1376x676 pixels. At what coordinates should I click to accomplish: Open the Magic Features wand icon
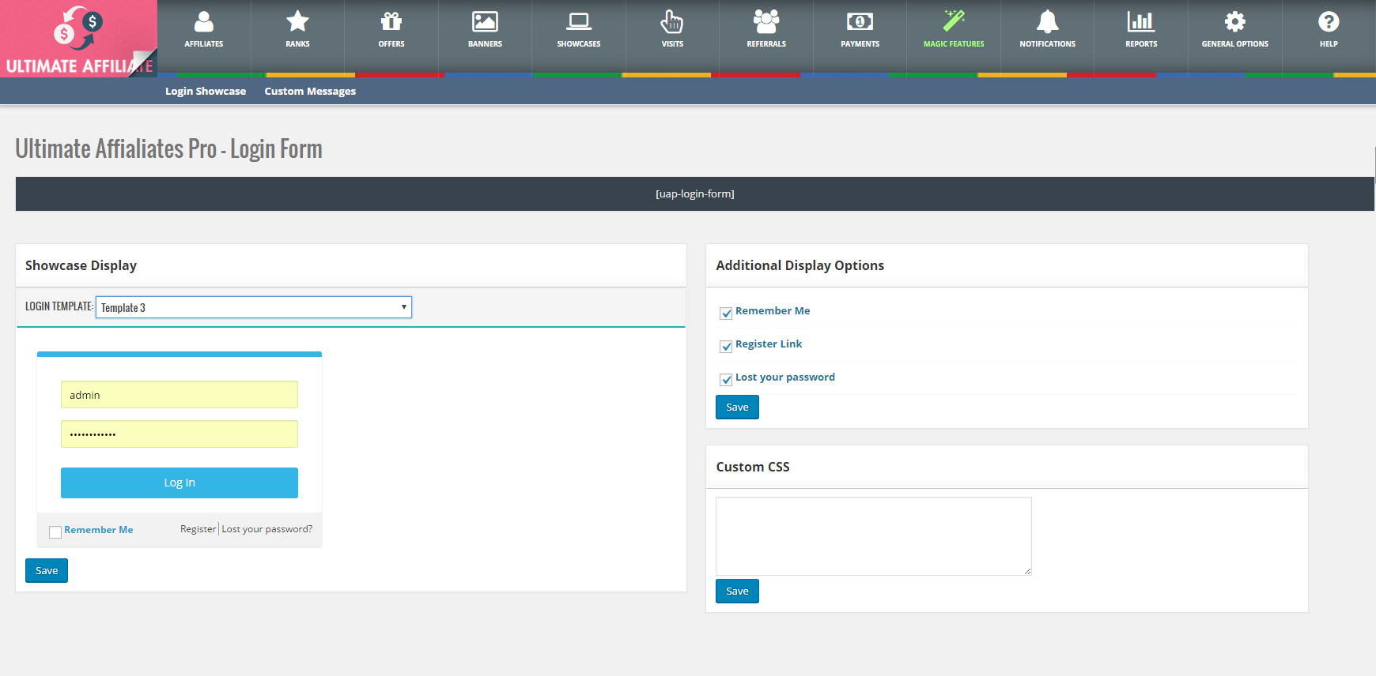click(x=954, y=21)
